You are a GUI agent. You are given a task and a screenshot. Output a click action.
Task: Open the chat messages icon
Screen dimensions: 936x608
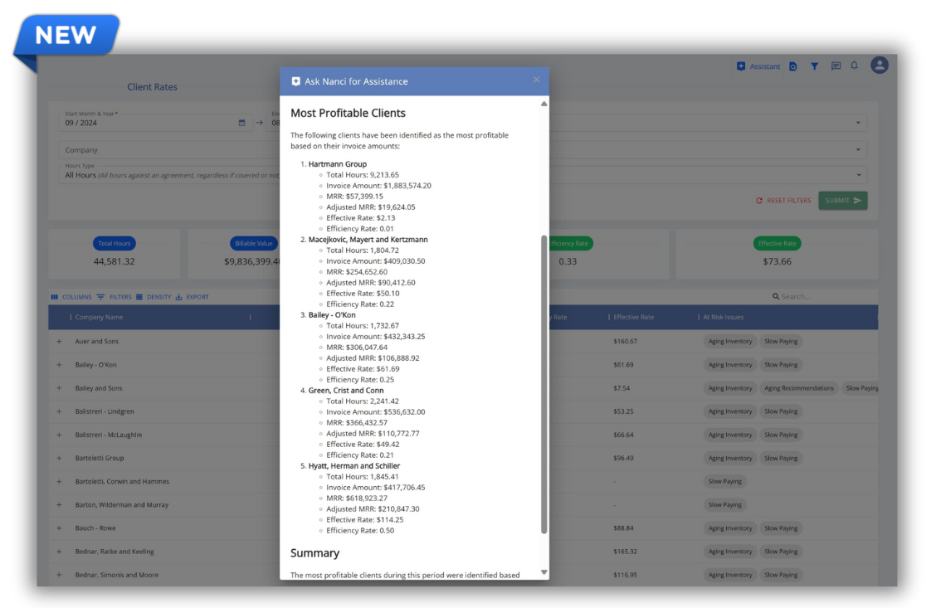click(836, 66)
